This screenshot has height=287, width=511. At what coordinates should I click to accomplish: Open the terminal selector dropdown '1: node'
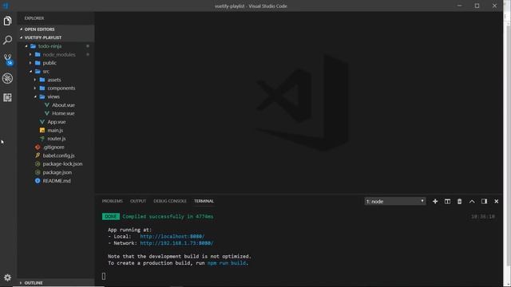tap(394, 202)
